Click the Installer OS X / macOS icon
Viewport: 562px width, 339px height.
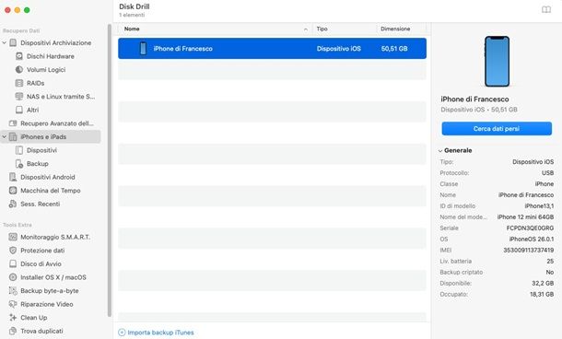click(13, 277)
